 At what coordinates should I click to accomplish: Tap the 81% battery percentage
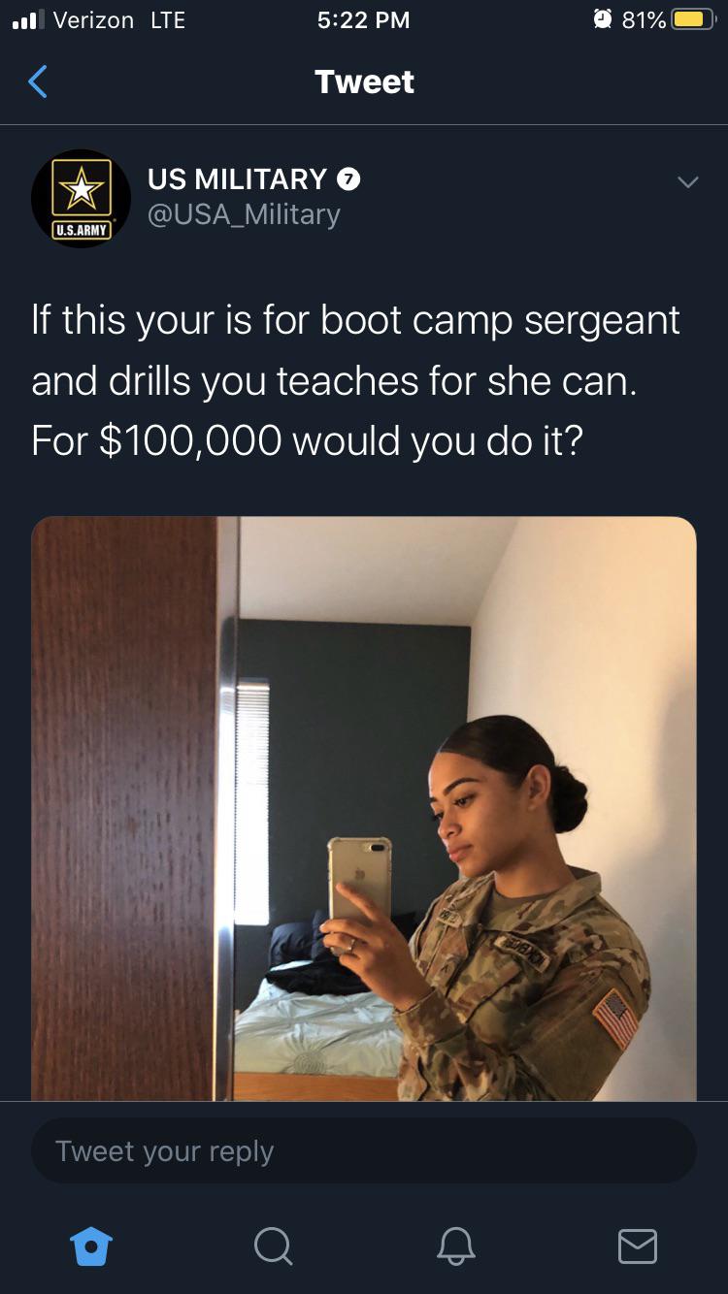pos(644,19)
